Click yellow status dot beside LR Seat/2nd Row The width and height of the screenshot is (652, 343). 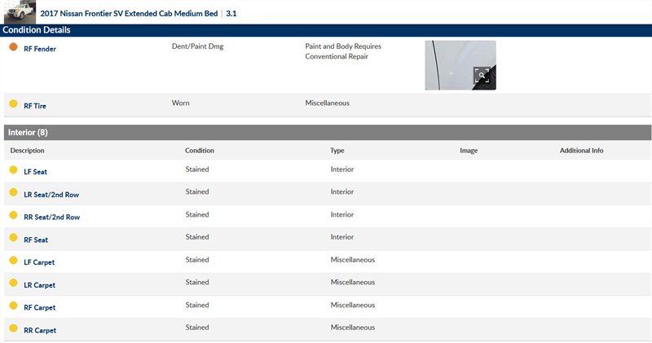tap(13, 193)
